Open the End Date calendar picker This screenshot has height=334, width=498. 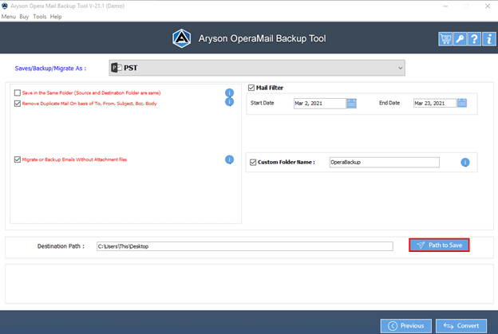462,103
